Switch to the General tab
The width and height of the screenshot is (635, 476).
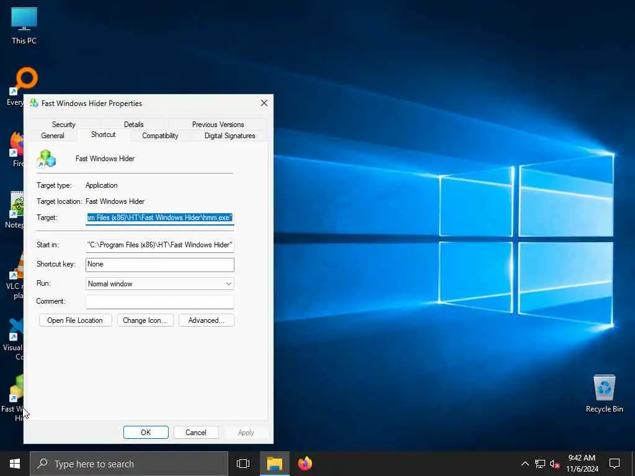tap(53, 136)
